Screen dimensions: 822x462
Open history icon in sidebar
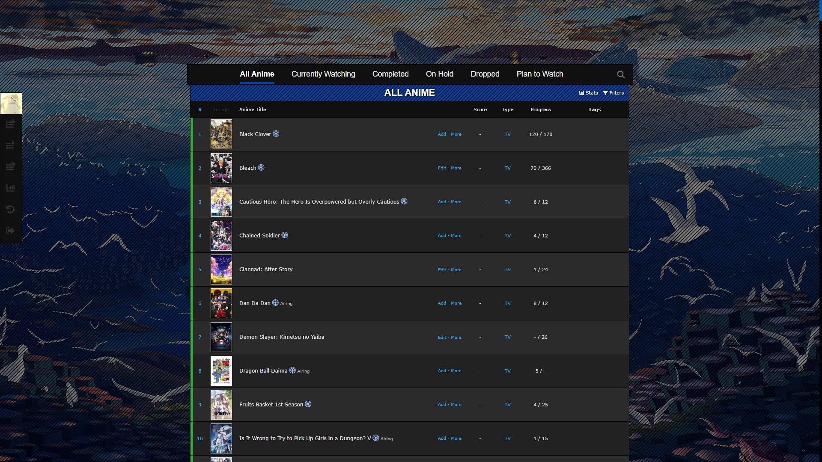pyautogui.click(x=10, y=209)
